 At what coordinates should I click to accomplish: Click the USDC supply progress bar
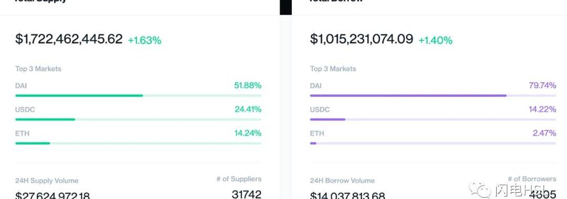pyautogui.click(x=138, y=119)
